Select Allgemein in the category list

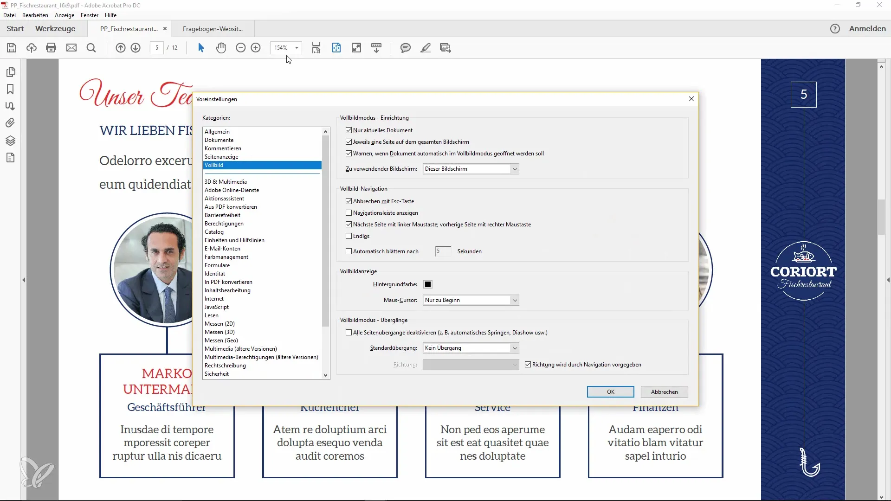(262, 132)
